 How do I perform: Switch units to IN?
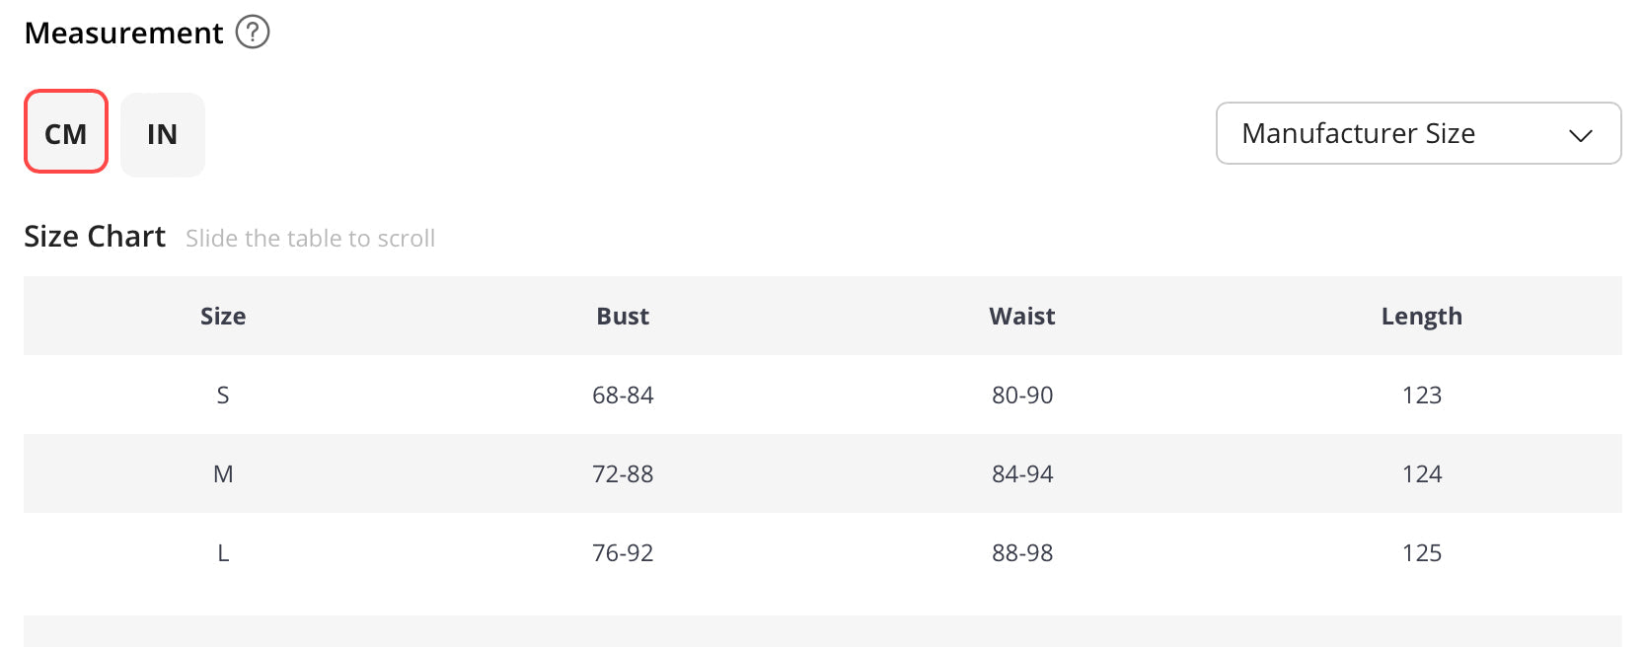[x=163, y=135]
